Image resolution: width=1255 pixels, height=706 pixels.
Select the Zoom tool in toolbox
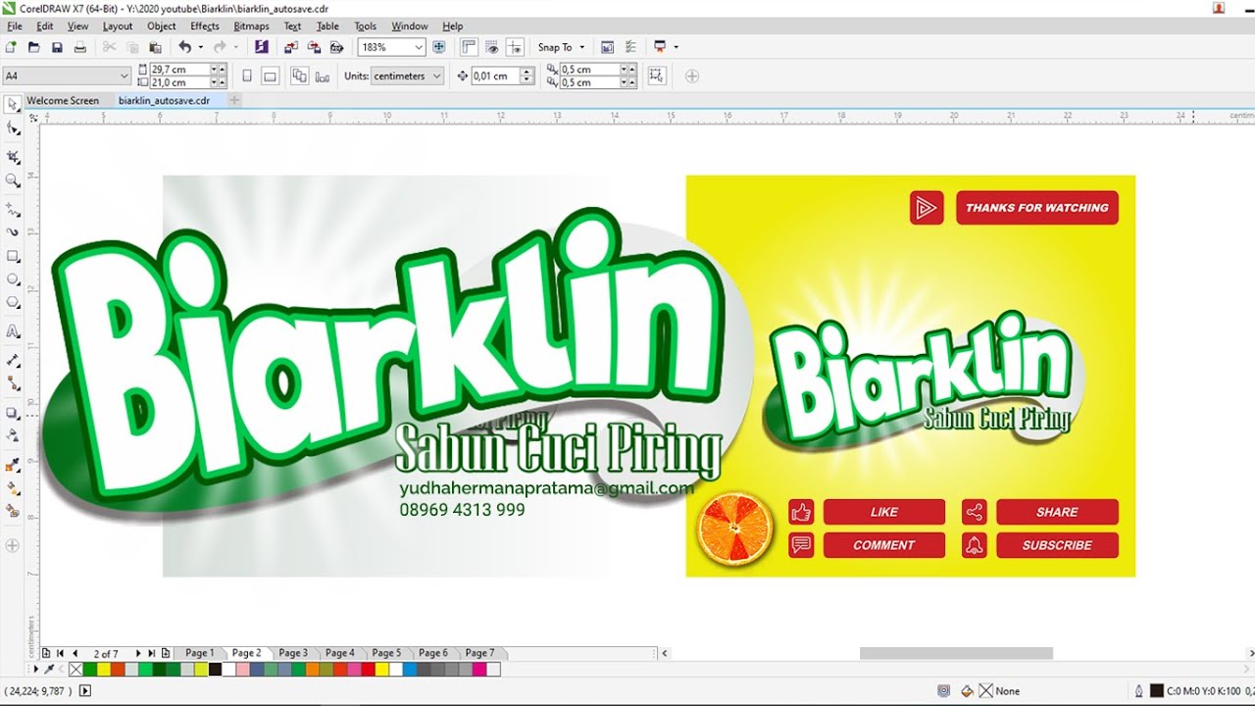13,180
